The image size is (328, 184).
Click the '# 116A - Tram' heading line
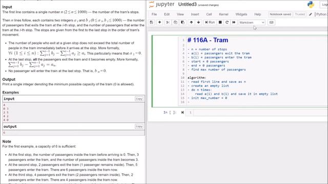[x=208, y=40]
